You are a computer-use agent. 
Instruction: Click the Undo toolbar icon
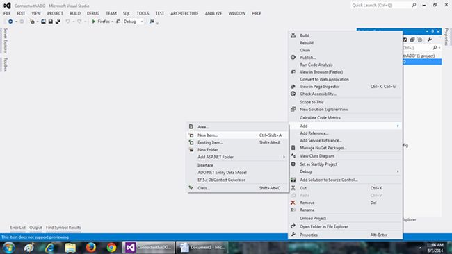(x=67, y=22)
